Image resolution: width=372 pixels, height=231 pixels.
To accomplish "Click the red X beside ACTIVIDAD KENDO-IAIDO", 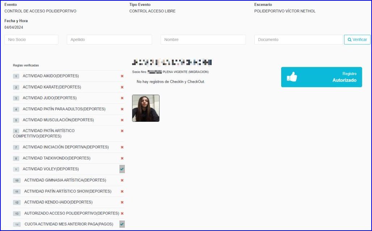I will pos(122,202).
